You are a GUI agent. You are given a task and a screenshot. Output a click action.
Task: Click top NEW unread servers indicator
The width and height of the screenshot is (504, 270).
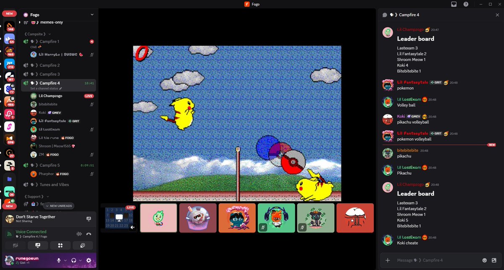point(9,14)
